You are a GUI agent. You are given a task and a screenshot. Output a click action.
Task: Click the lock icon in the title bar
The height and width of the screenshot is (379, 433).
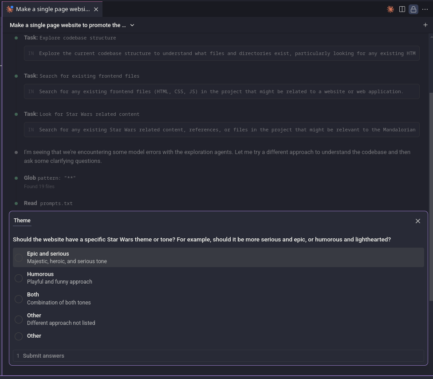point(413,9)
